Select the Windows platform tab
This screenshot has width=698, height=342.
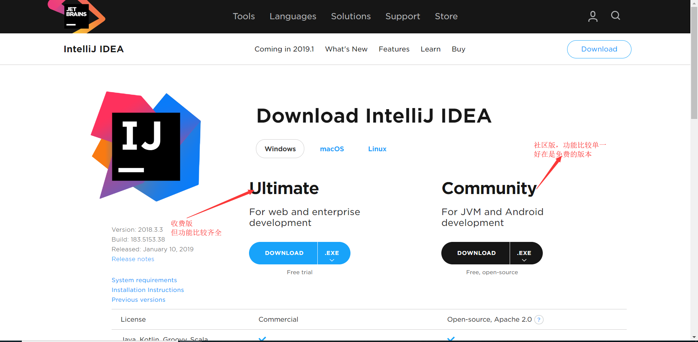click(x=280, y=149)
